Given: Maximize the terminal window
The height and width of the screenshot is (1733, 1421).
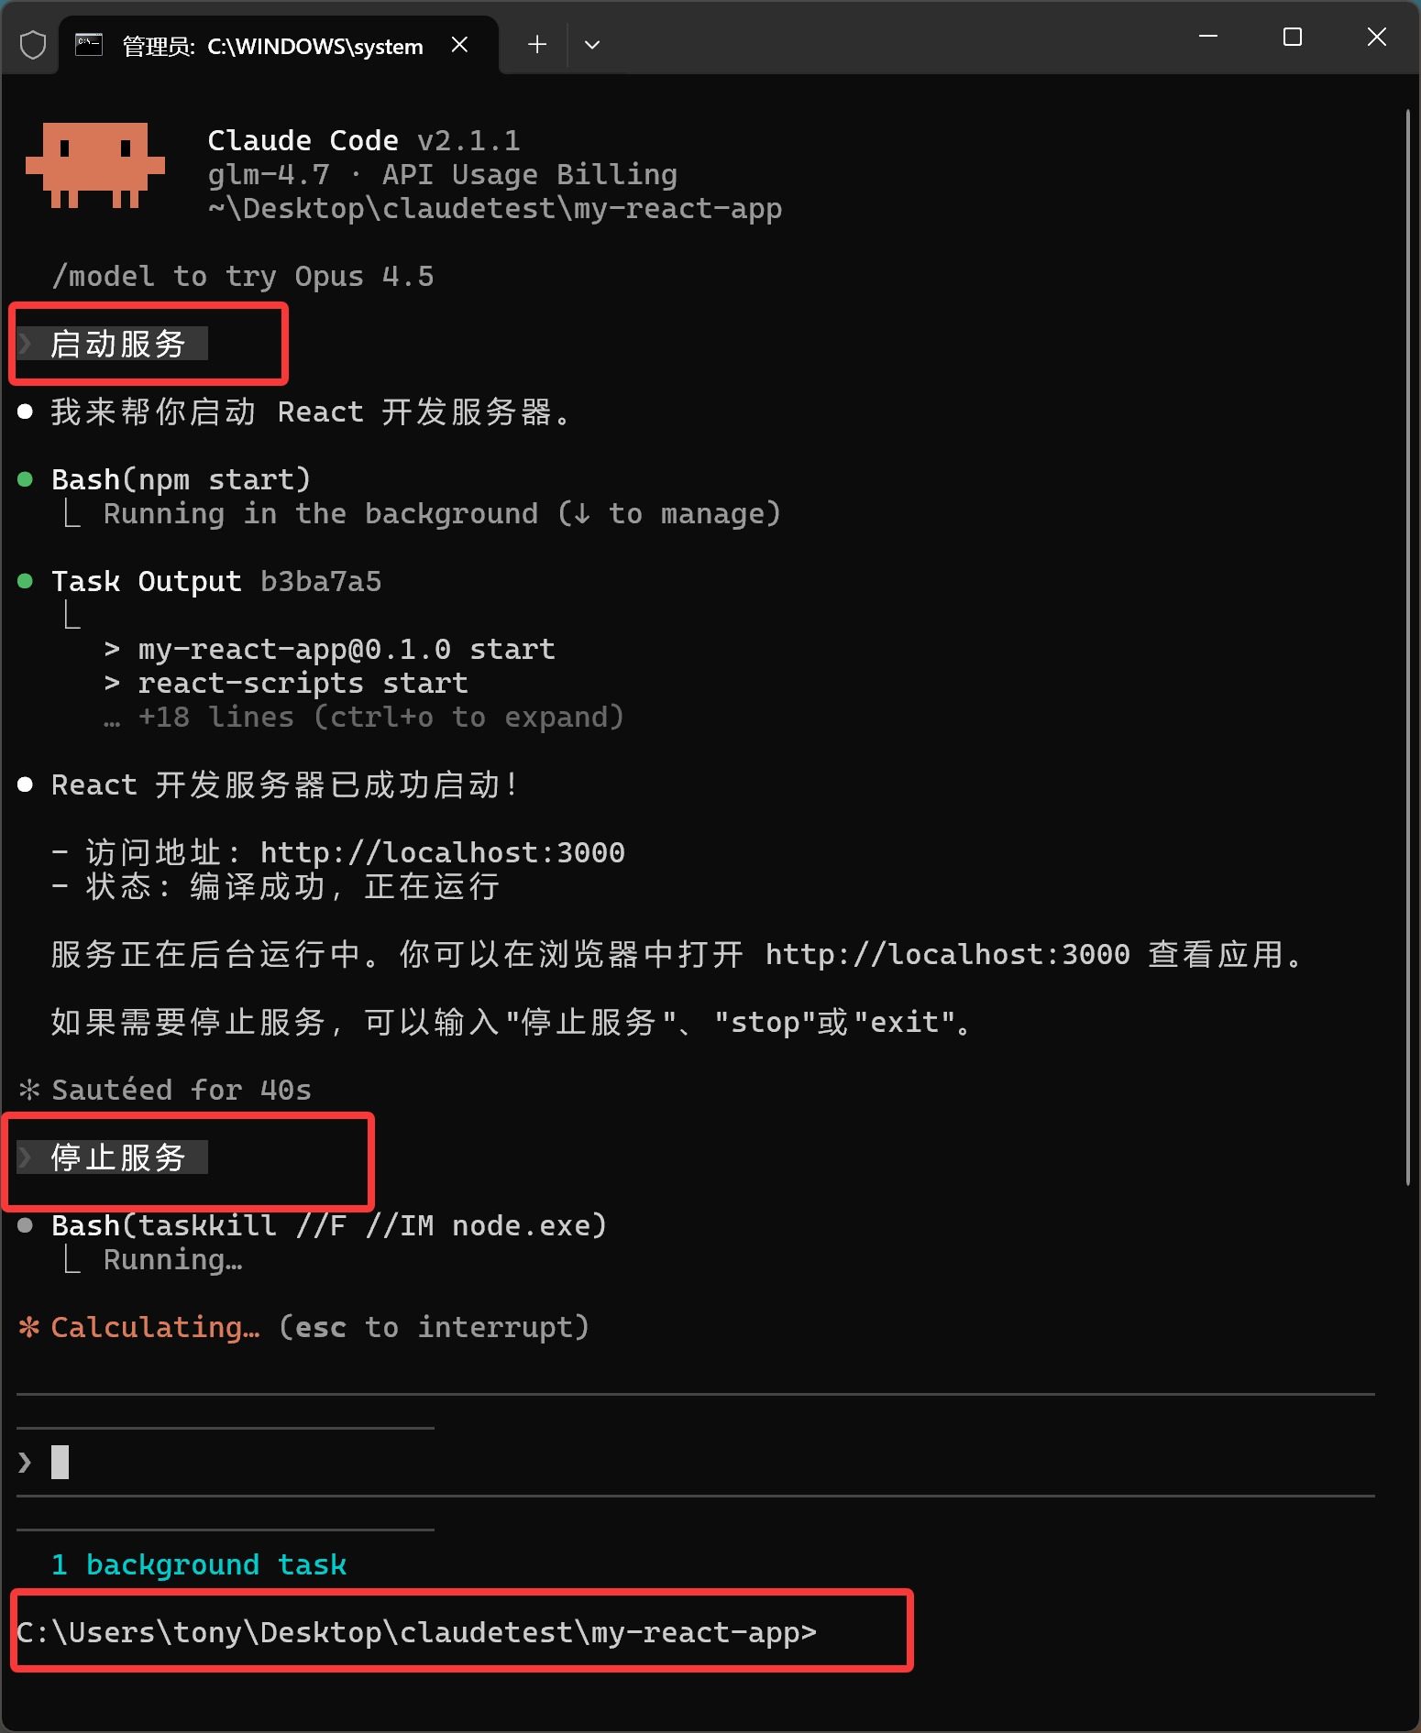Looking at the screenshot, I should 1293,38.
